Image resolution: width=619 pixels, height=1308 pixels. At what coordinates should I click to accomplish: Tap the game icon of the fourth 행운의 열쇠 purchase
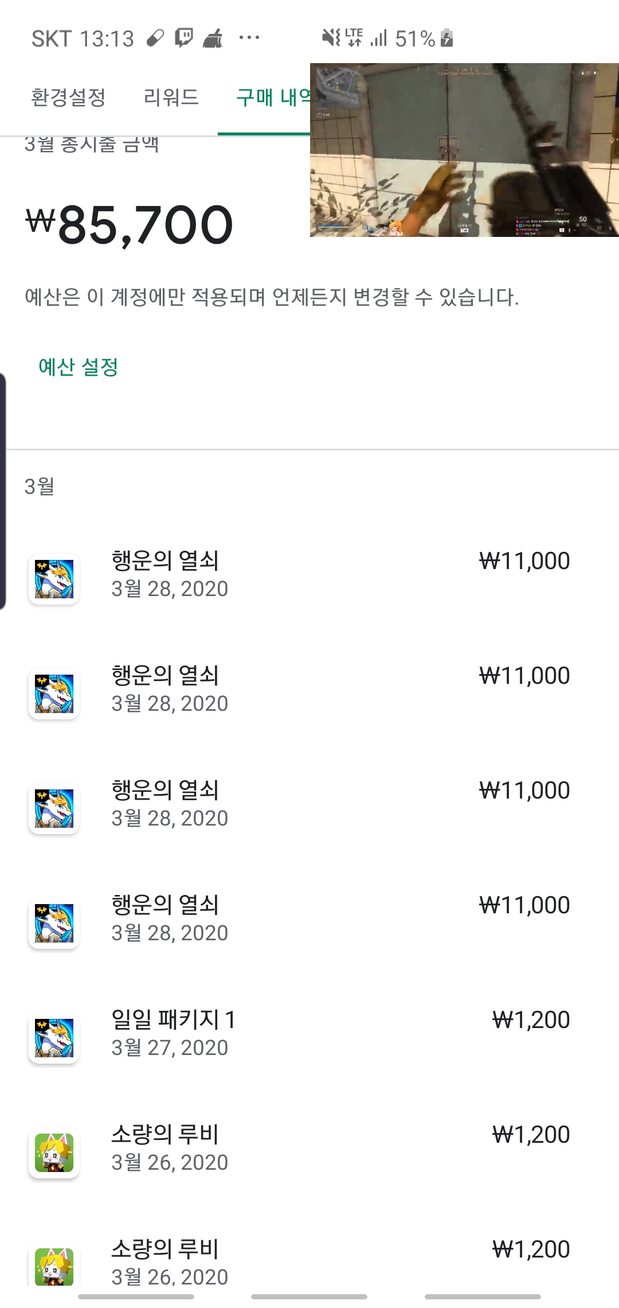click(54, 923)
